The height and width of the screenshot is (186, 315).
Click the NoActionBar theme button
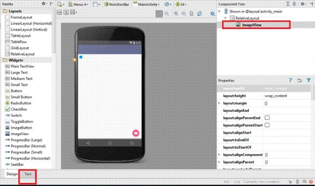[x=116, y=4]
